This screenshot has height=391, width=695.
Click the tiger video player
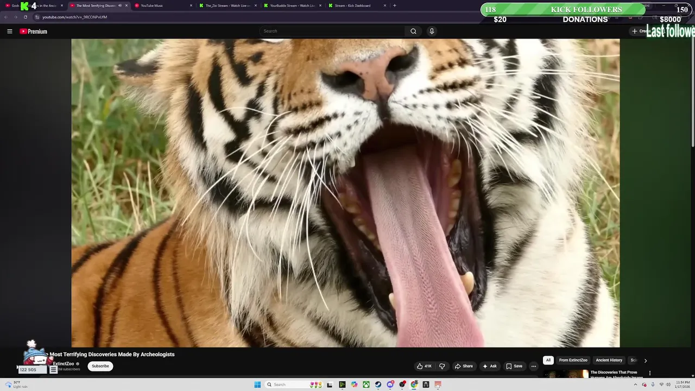(x=345, y=193)
